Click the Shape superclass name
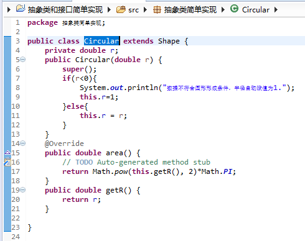The width and height of the screenshot is (305, 241). pos(169,41)
